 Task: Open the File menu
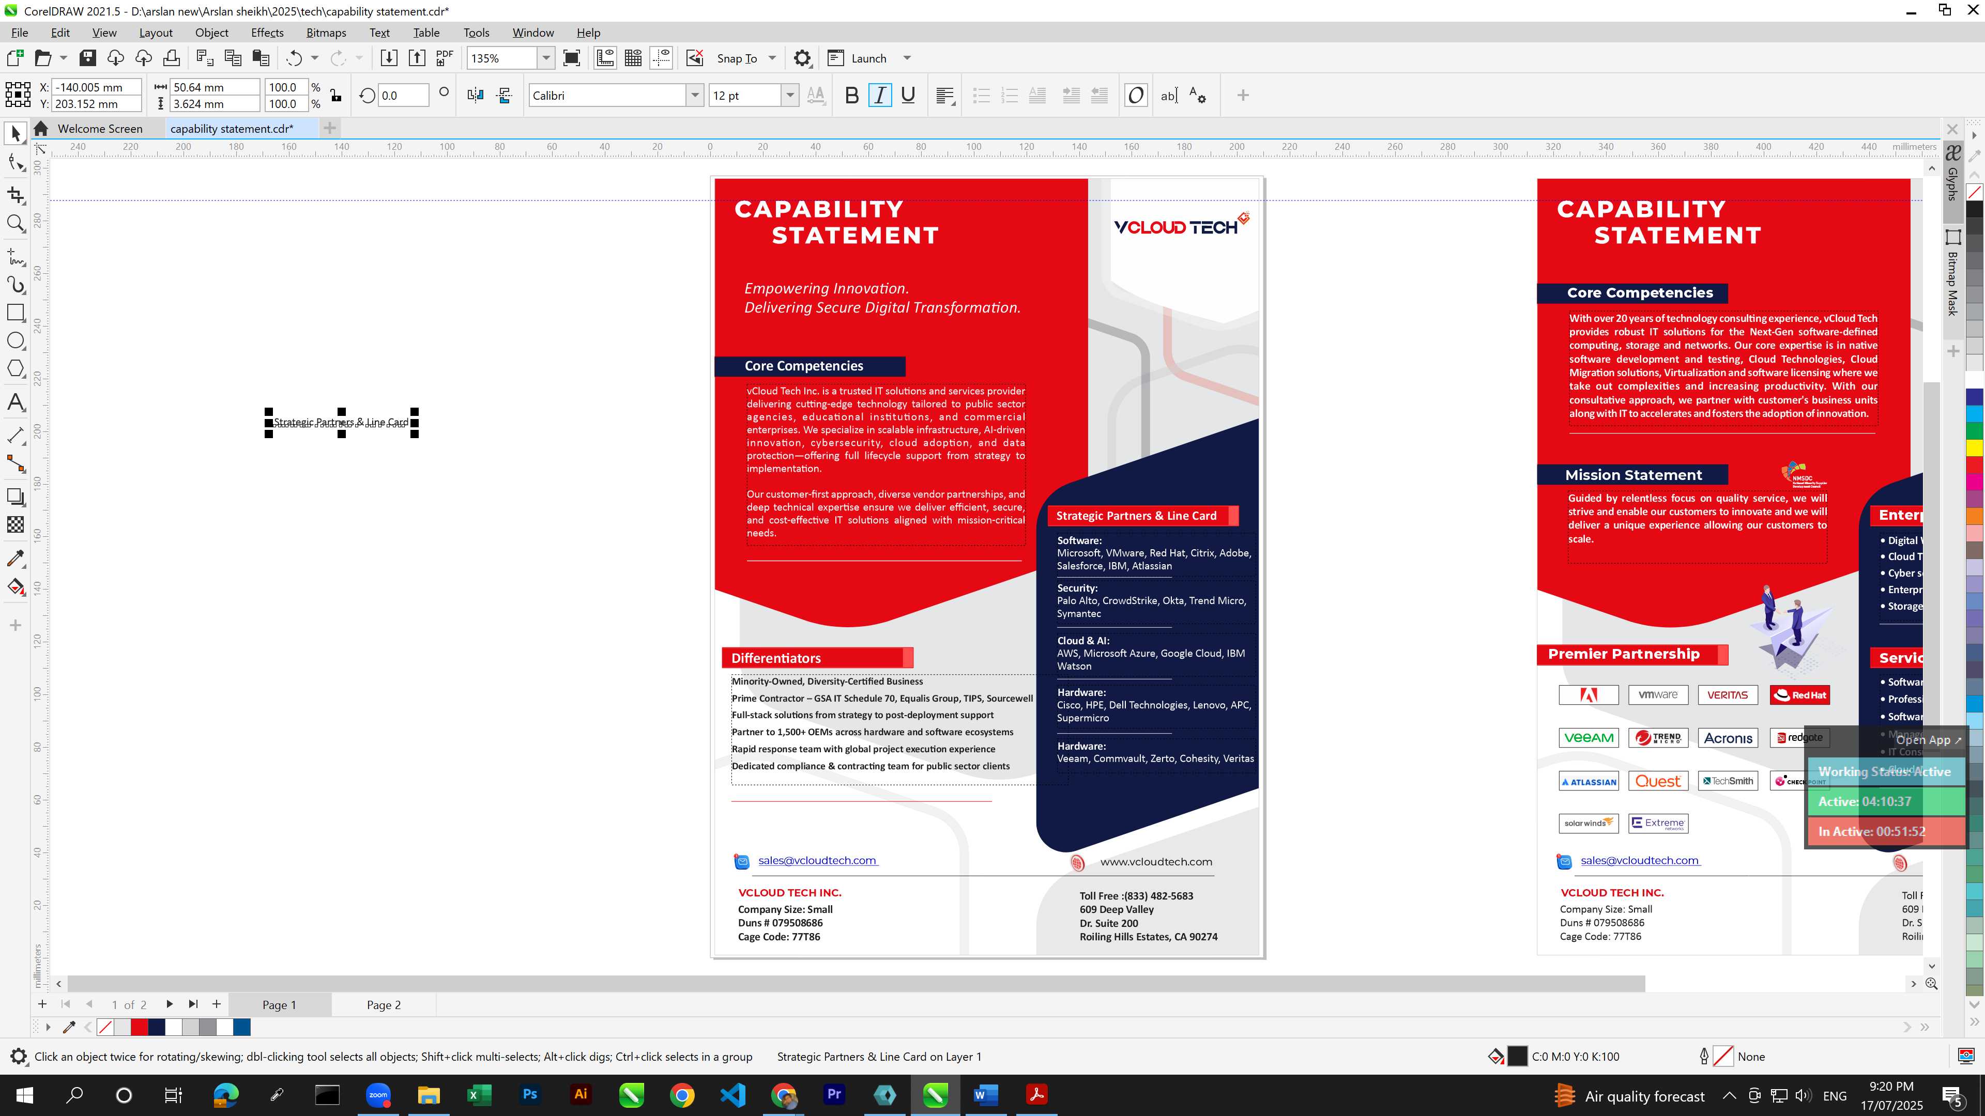(20, 33)
